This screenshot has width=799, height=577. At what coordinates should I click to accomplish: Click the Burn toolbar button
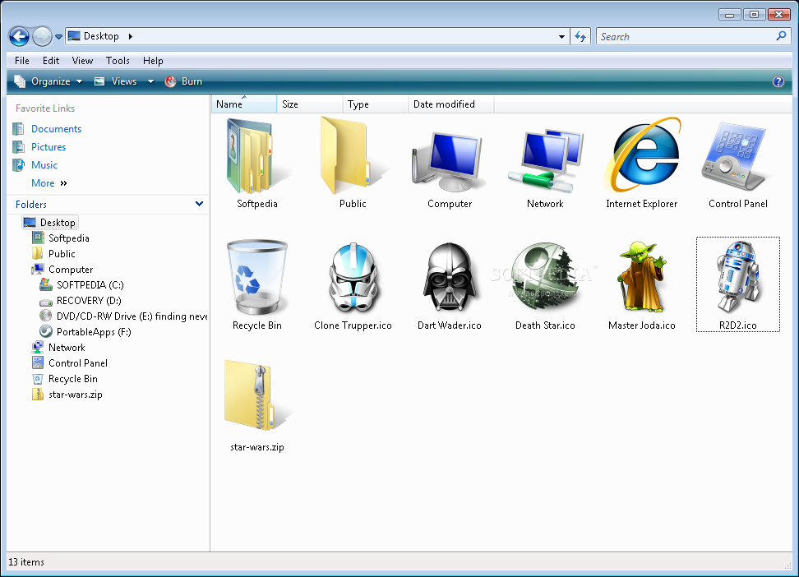click(x=183, y=81)
